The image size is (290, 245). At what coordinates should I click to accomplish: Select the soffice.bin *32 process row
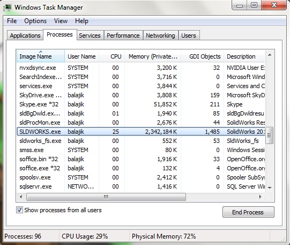141,159
